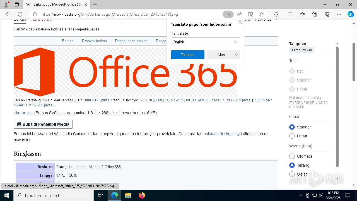The width and height of the screenshot is (357, 201).
Task: Open the 1.024 × 225 piksel link
Action: (206, 100)
